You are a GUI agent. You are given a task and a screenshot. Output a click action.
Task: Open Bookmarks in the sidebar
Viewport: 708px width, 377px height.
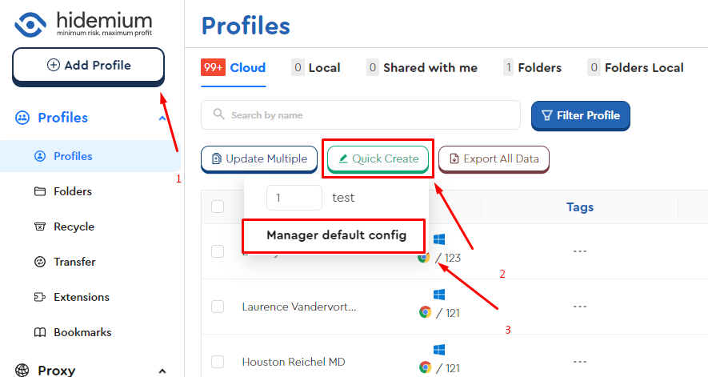[x=82, y=332]
